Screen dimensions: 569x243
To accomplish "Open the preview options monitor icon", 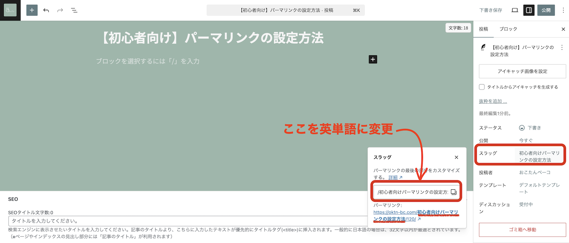I will 514,10.
